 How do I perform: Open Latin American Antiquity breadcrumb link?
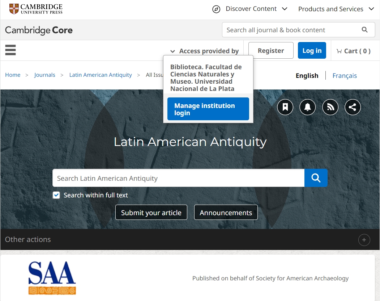pos(101,75)
